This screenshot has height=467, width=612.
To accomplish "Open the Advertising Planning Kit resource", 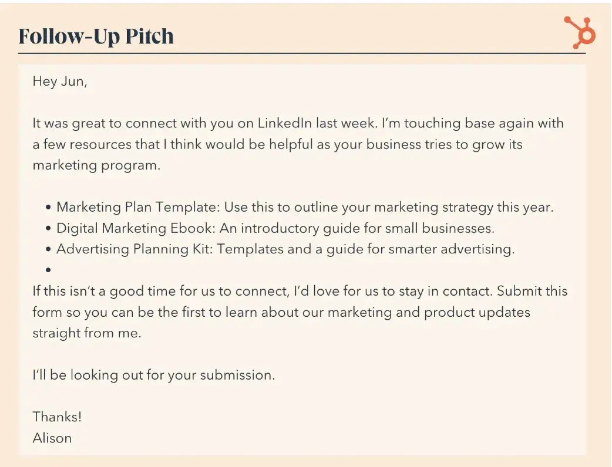I will [x=134, y=249].
